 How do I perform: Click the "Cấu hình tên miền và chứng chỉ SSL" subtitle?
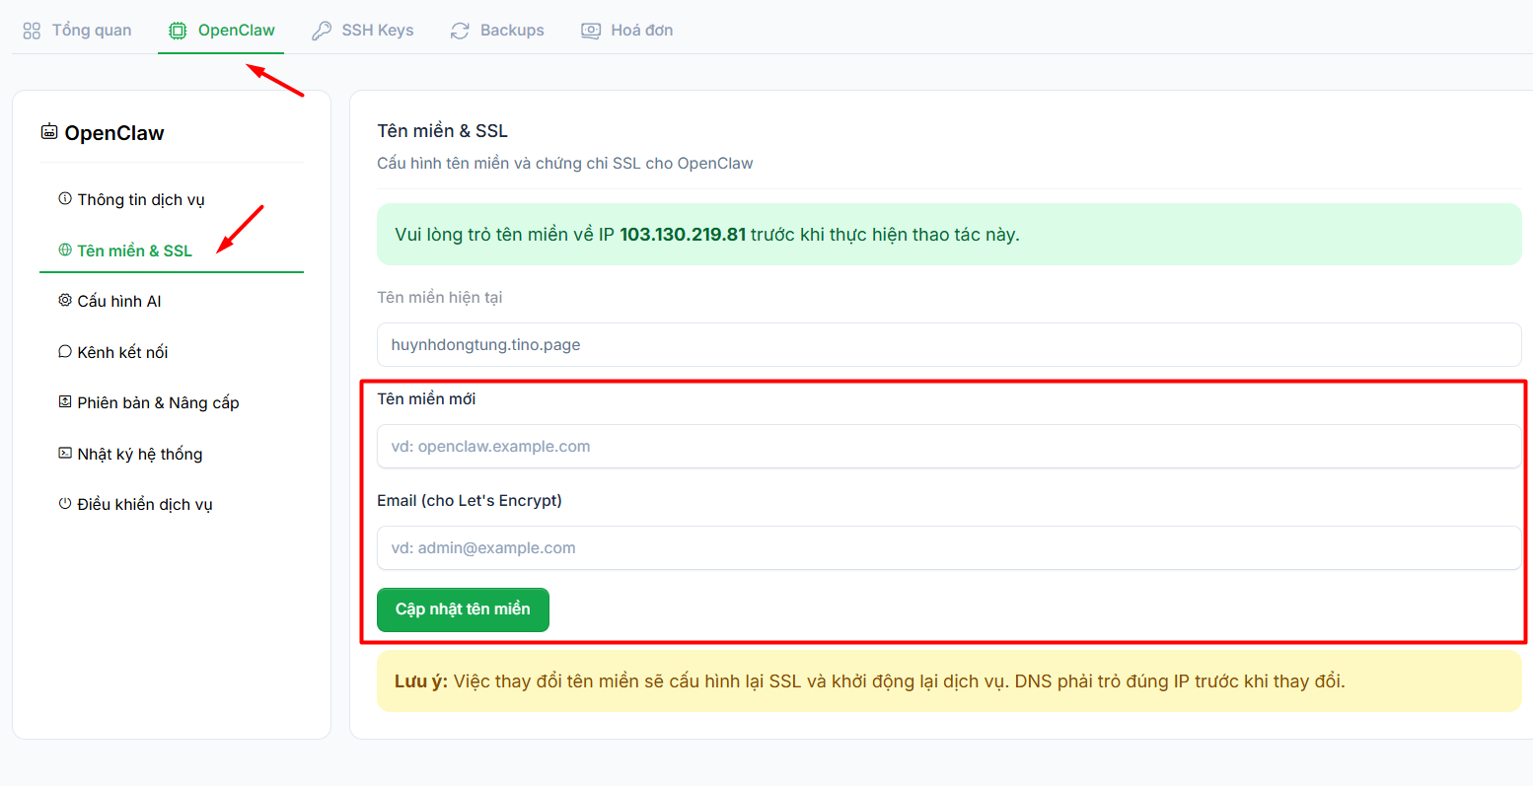click(565, 164)
